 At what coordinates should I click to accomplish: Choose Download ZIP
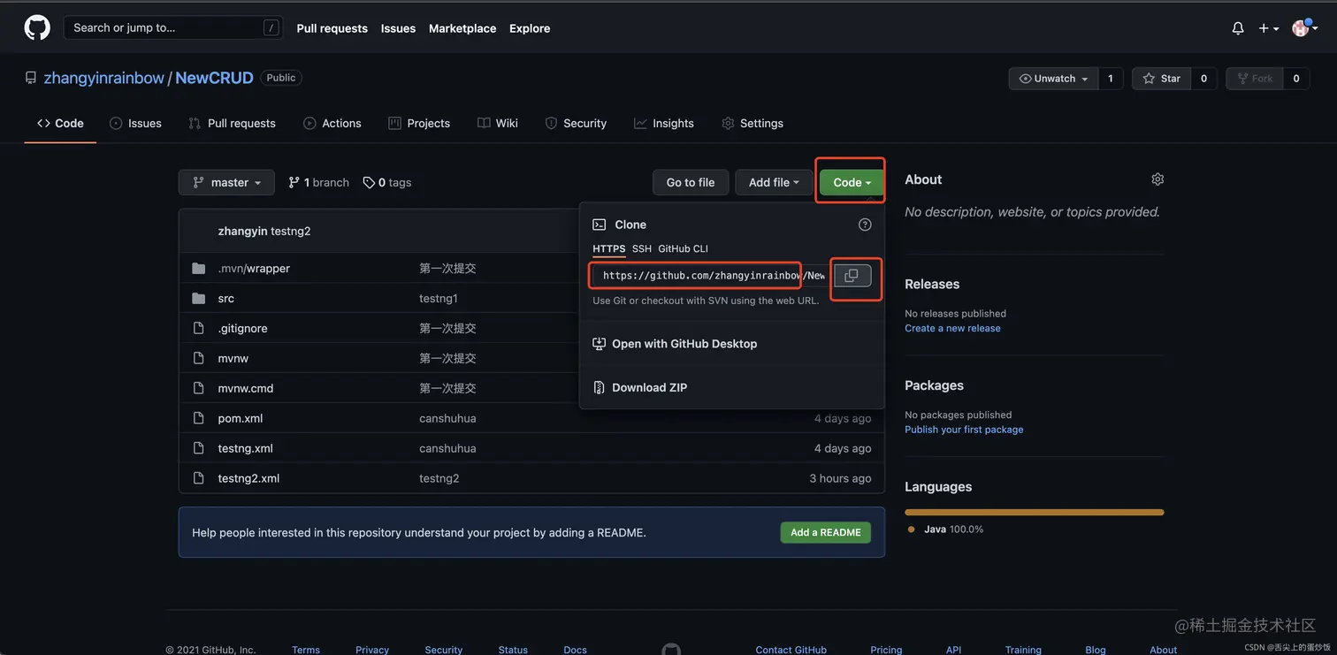tap(639, 387)
